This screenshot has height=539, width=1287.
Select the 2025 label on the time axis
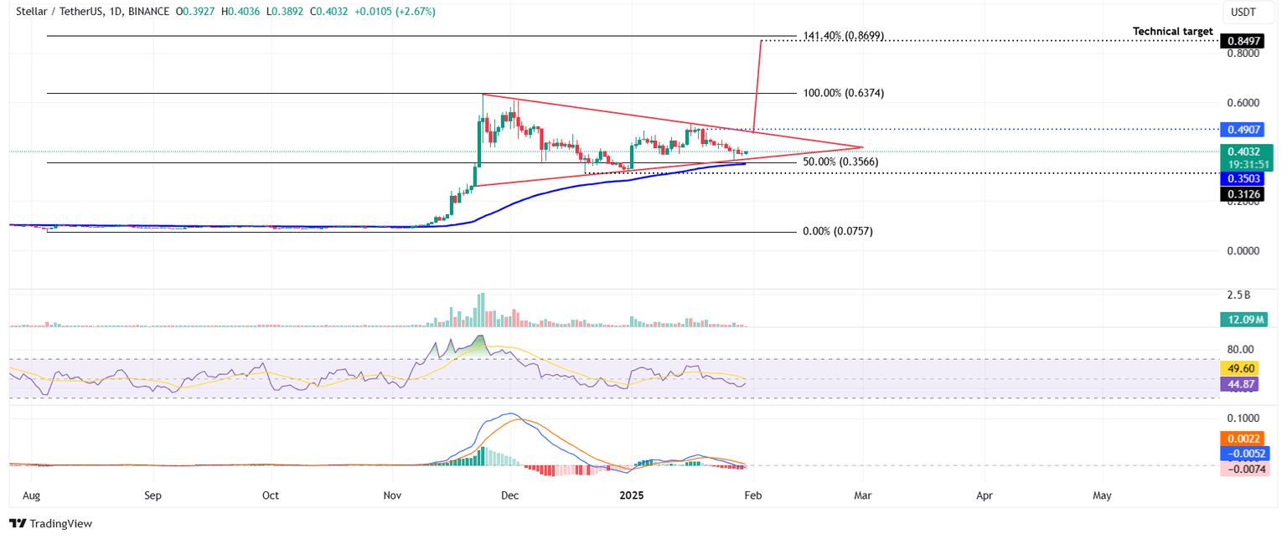pos(631,495)
